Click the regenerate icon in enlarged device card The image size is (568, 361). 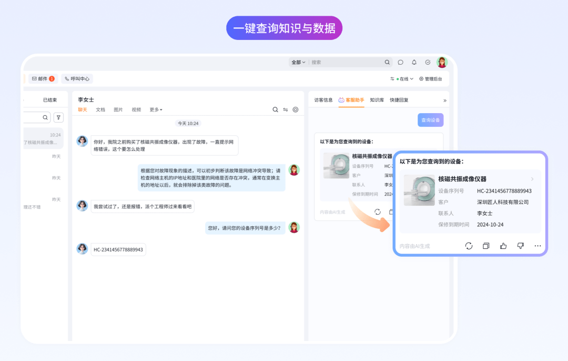click(469, 246)
